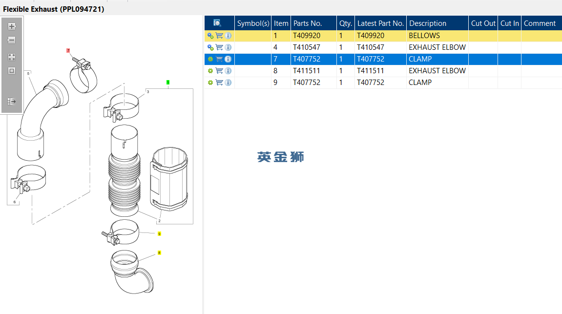
Task: Zoom out of the exhaust diagram
Action: [x=12, y=40]
